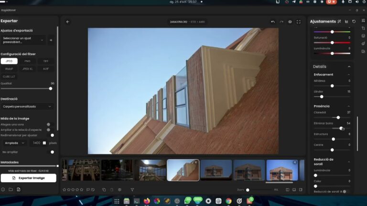
Task: Open the 'Carpeta personalitzada' destination dropdown
Action: pyautogui.click(x=27, y=106)
